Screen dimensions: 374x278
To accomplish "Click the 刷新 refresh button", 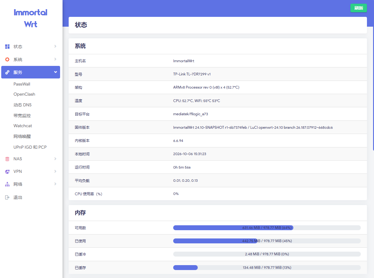I will click(359, 8).
